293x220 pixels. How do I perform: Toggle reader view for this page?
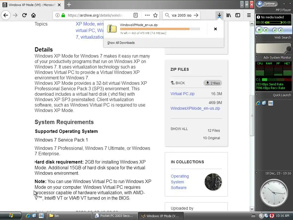pyautogui.click(x=136, y=15)
